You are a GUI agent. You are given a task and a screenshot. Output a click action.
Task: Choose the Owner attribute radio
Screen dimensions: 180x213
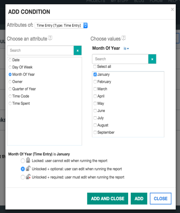coord(10,81)
